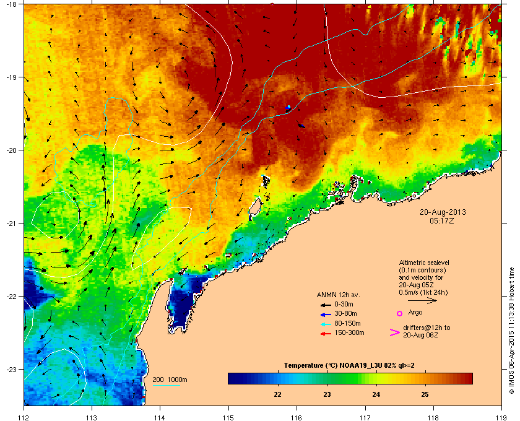Click the magenta drifters arrowhead symbol

pyautogui.click(x=395, y=332)
